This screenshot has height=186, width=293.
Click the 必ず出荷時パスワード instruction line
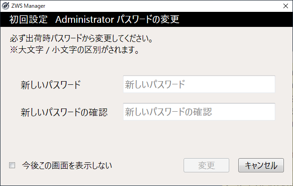[x=81, y=38]
